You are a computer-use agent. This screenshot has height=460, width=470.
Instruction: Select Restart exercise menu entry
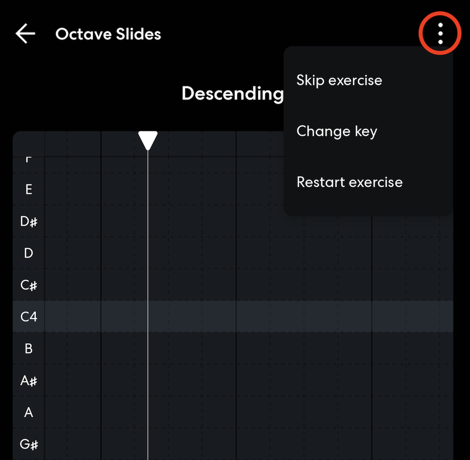click(349, 182)
